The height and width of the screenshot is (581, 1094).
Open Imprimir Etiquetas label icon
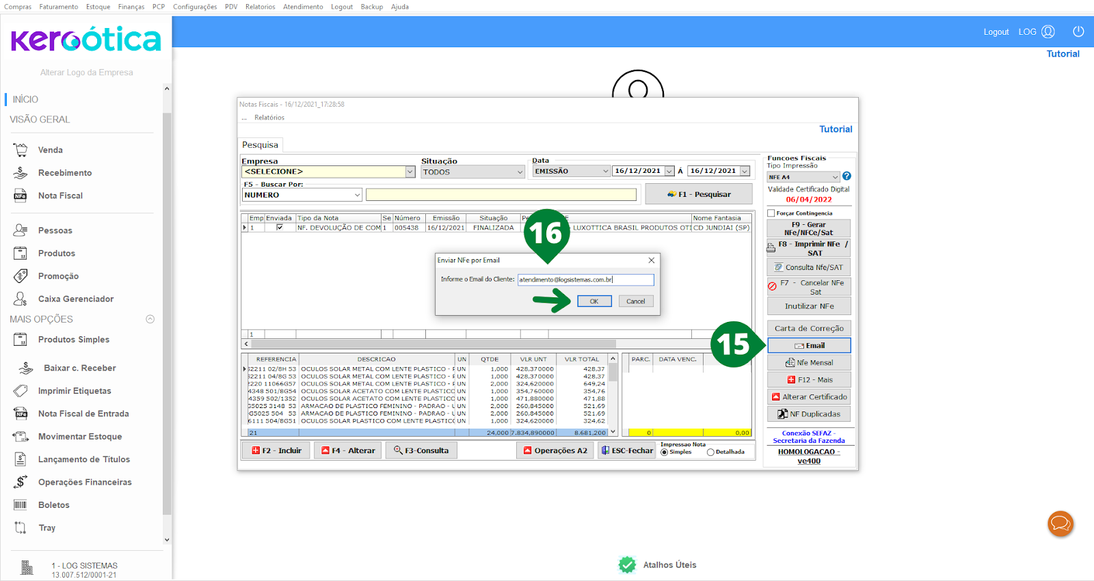21,391
